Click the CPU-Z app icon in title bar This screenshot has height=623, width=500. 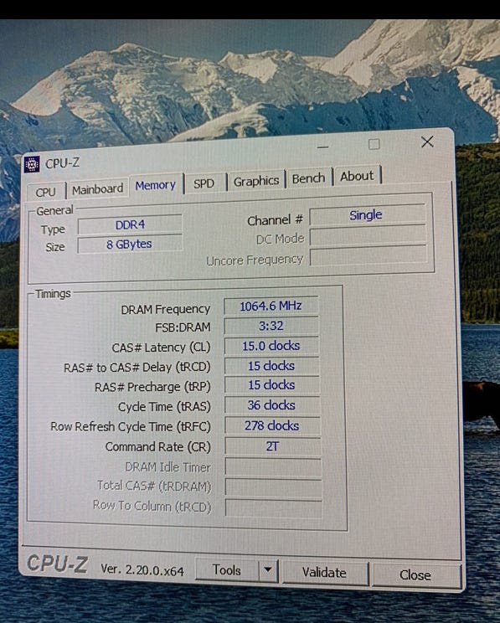[32, 164]
